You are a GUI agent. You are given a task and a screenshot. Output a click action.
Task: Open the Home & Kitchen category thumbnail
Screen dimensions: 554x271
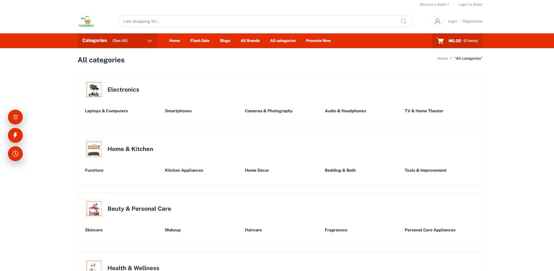[94, 149]
